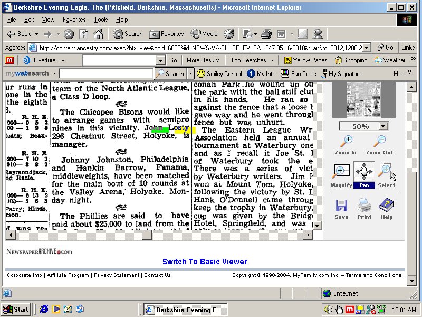The height and width of the screenshot is (317, 422).
Task: Click in the mywebsearch input field
Action: pyautogui.click(x=106, y=73)
